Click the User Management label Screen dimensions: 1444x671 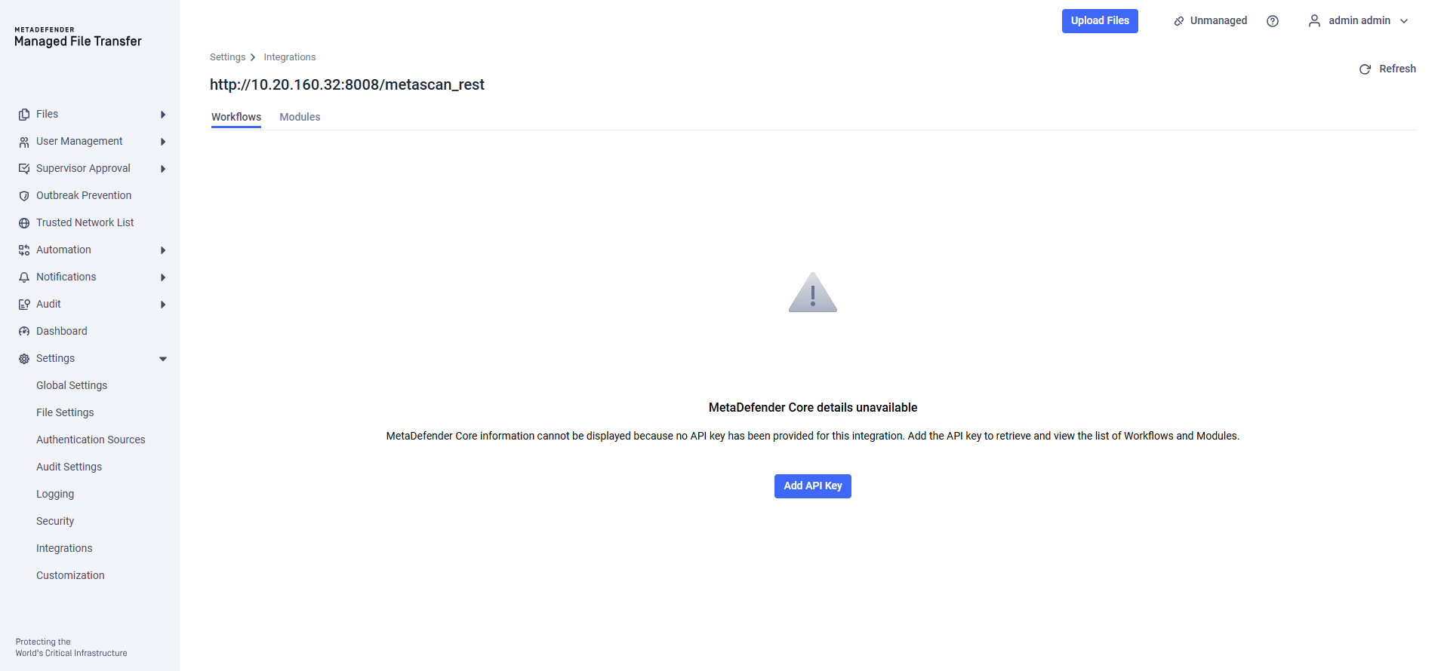click(x=79, y=141)
